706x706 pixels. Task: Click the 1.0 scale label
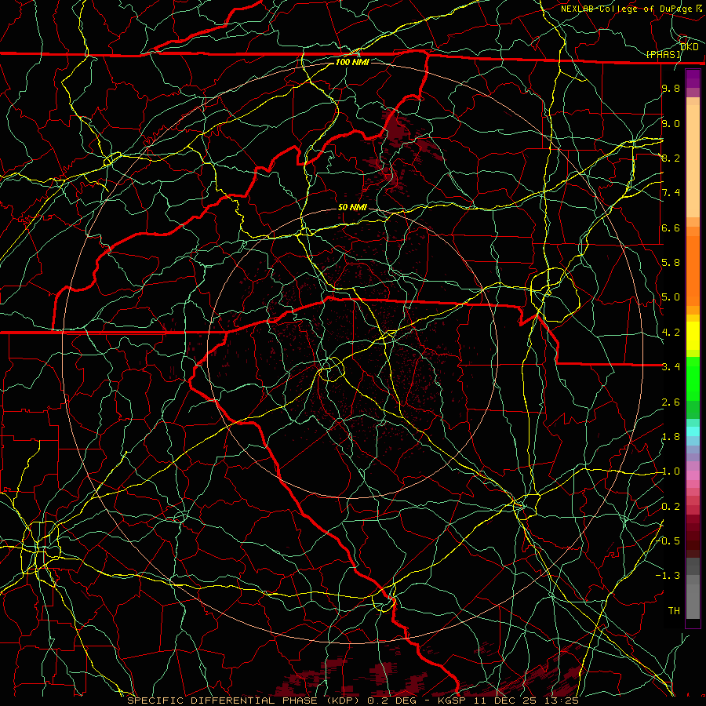(671, 471)
